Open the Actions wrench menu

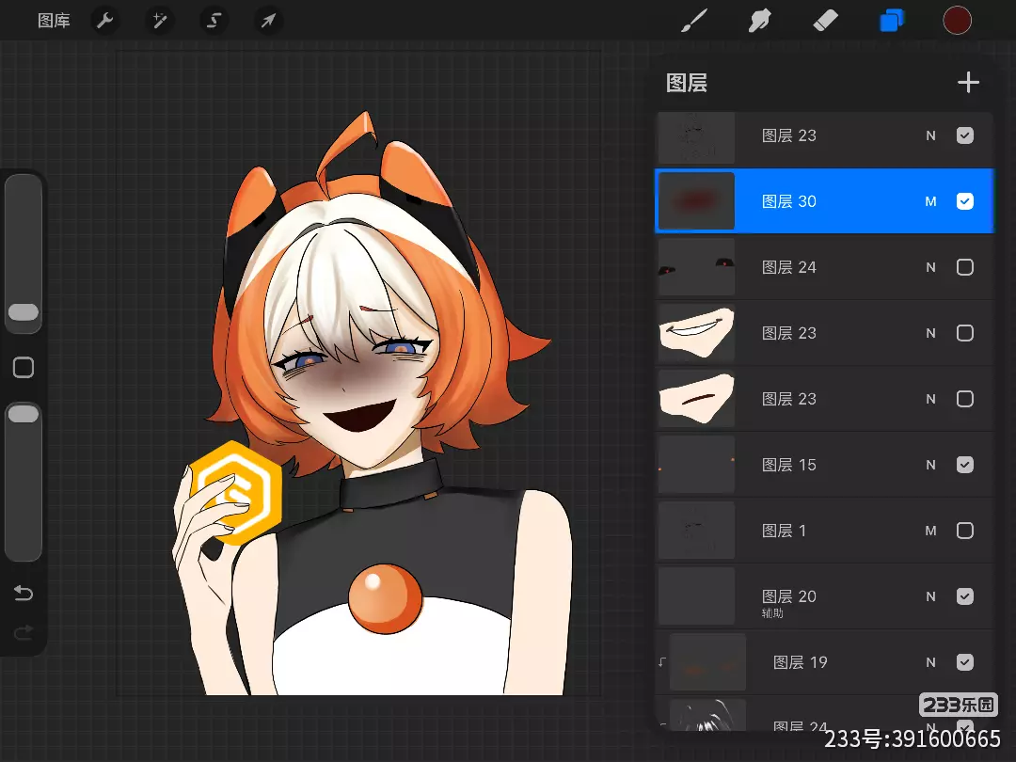click(x=105, y=21)
